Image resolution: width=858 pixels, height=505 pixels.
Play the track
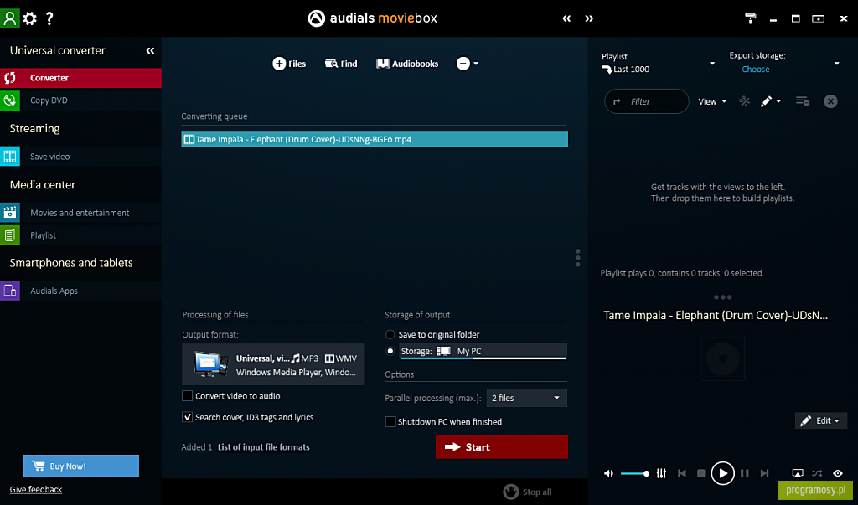coord(722,473)
